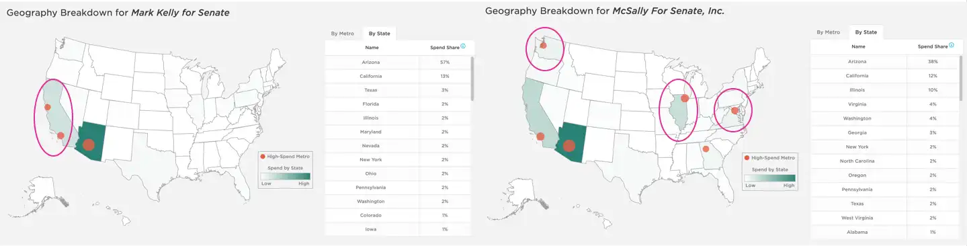Click Spend Share info icon in McSally table
Image resolution: width=967 pixels, height=246 pixels.
pyautogui.click(x=950, y=46)
